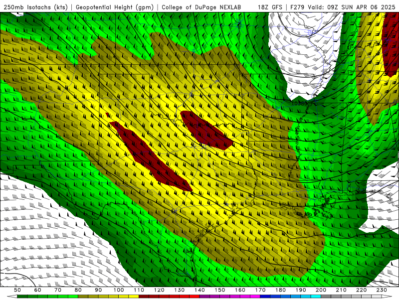This screenshot has width=399, height=299.
Task: Click the "18Z GFS" model run label
Action: click(270, 7)
